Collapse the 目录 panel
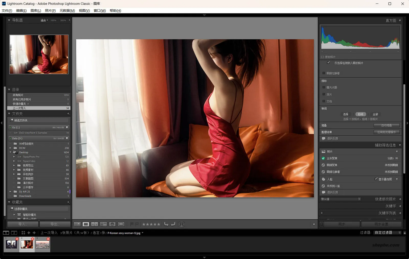Screen dimensions: 409x259 [x=9, y=90]
